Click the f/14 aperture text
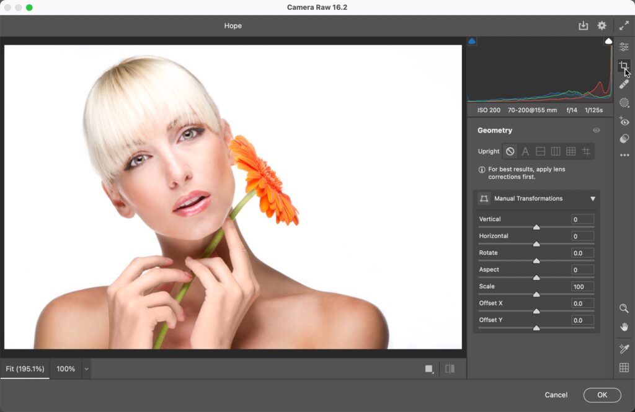The image size is (635, 412). [x=571, y=110]
